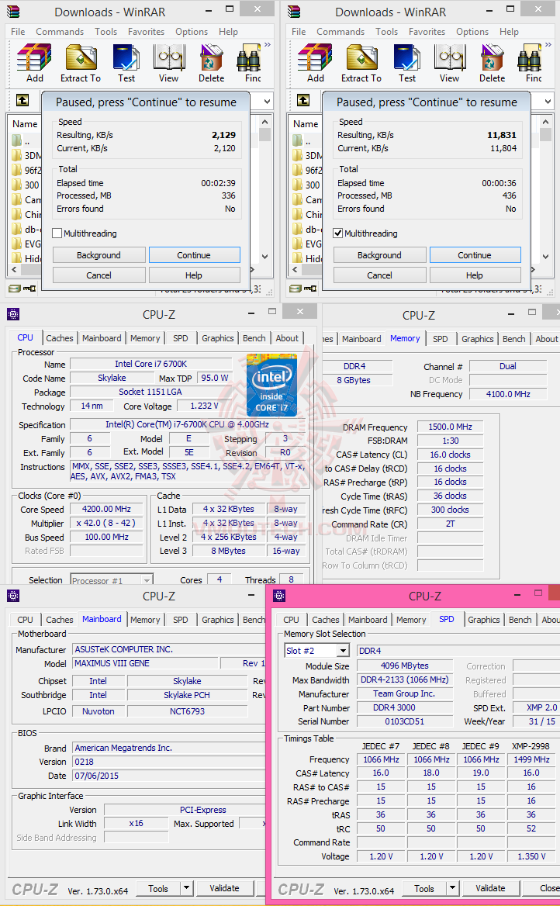Open Tools dropdown arrow in Mainboard CPU-Z

coord(186,888)
